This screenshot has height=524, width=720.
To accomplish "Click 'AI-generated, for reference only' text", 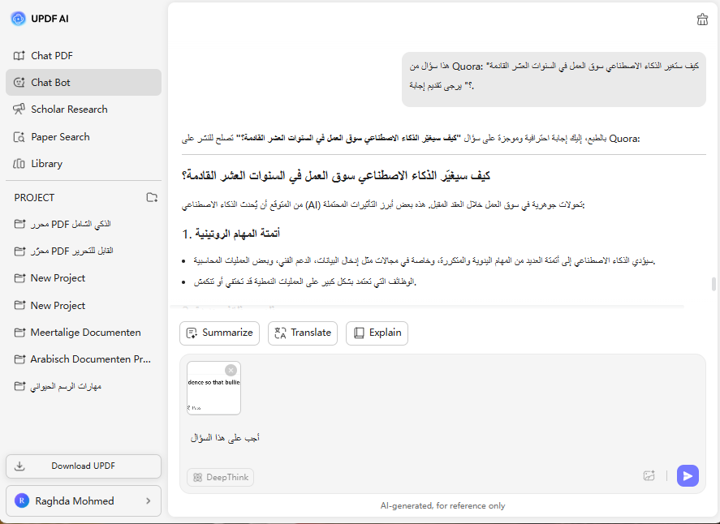I will [x=442, y=505].
